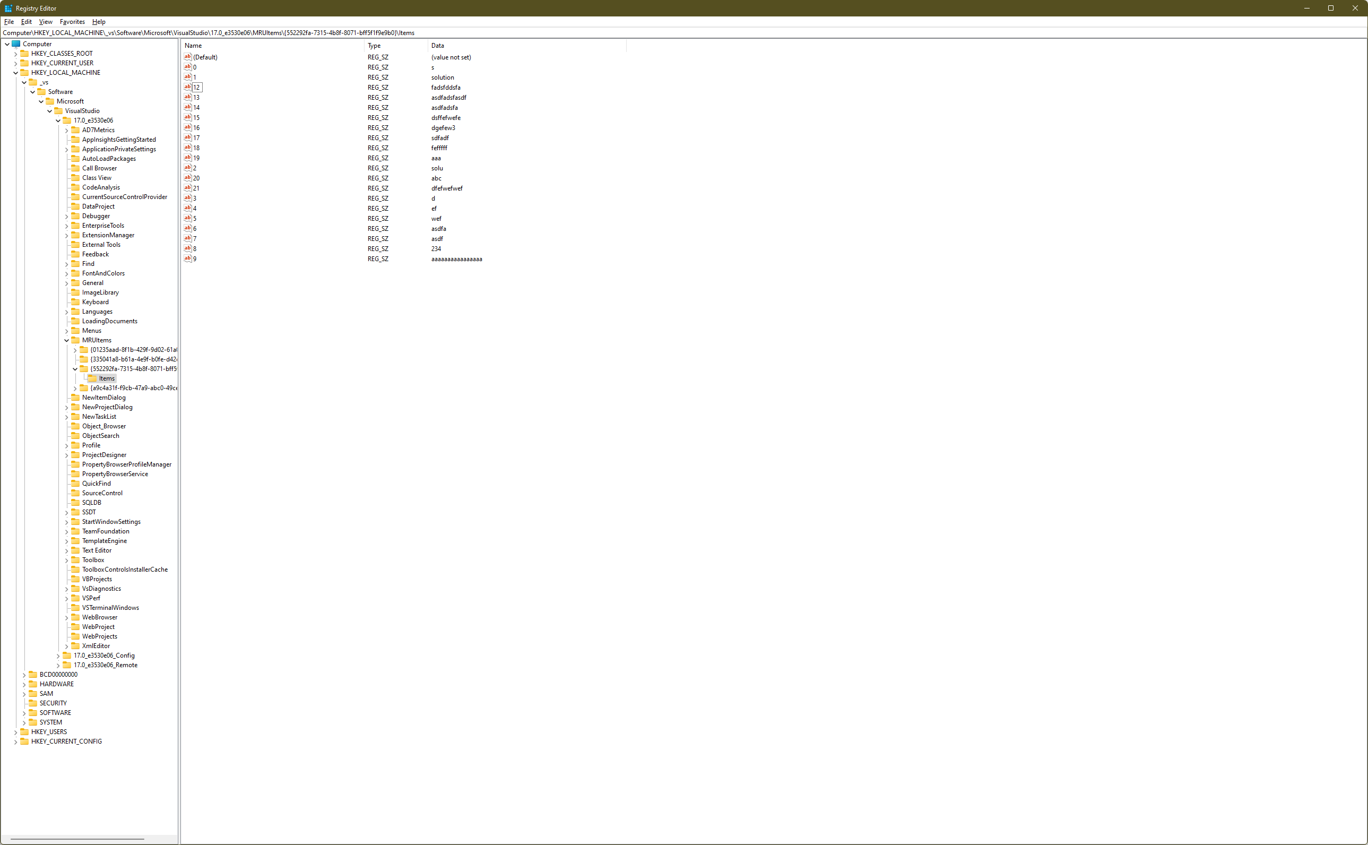This screenshot has height=845, width=1368.
Task: Expand the HKEY_CLASSES_ROOT hive
Action: point(15,54)
